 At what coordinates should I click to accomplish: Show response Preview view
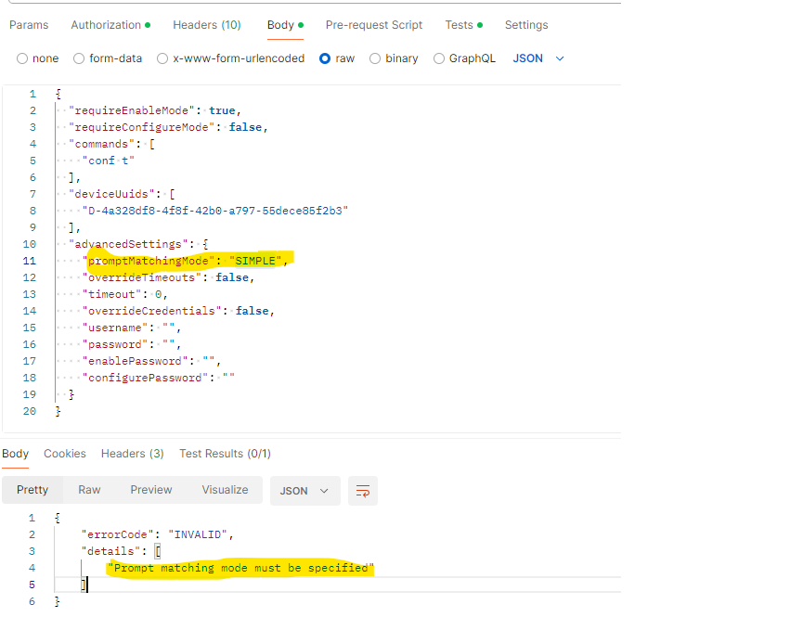click(151, 490)
